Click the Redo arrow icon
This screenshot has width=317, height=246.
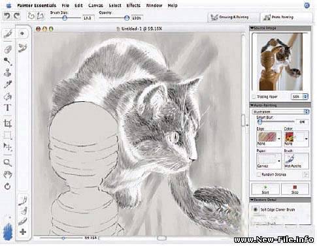coord(16,16)
